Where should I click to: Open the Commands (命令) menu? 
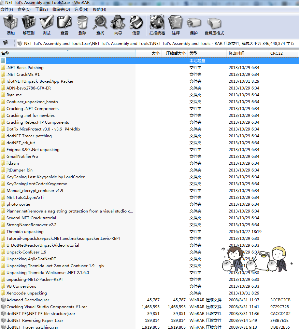pos(24,9)
